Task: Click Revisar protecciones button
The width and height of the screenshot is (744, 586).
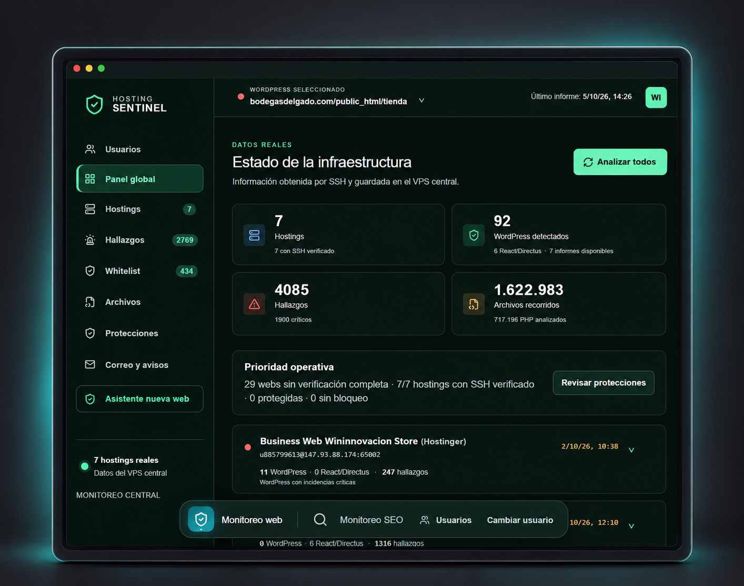Action: click(604, 383)
